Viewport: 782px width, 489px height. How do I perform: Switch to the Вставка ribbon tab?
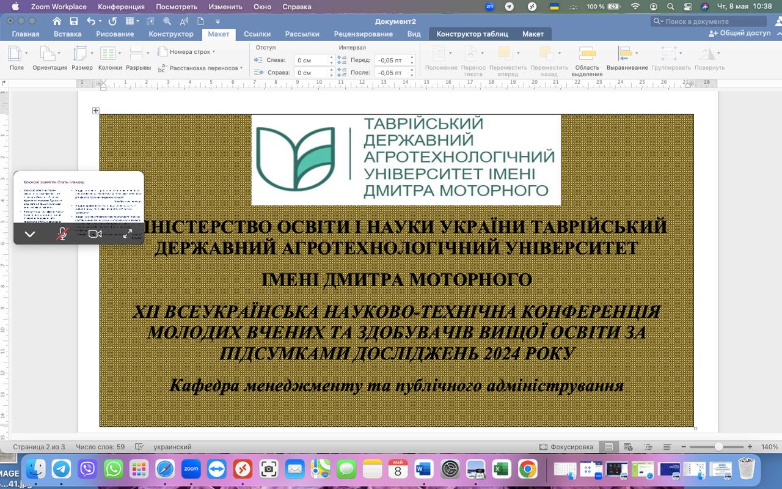click(x=67, y=34)
